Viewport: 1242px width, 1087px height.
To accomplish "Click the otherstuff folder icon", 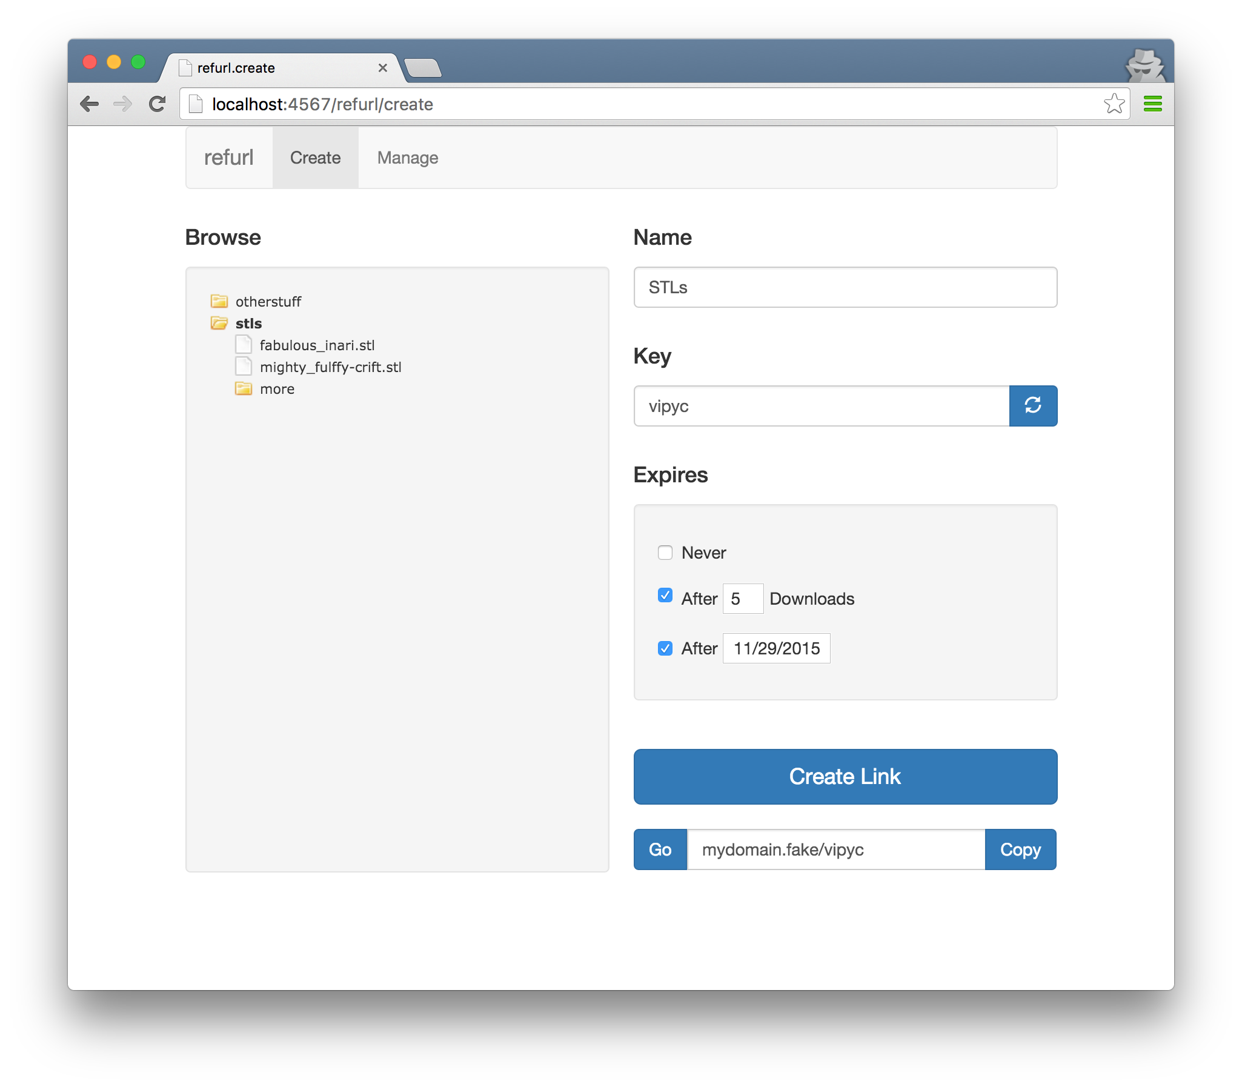I will (219, 301).
